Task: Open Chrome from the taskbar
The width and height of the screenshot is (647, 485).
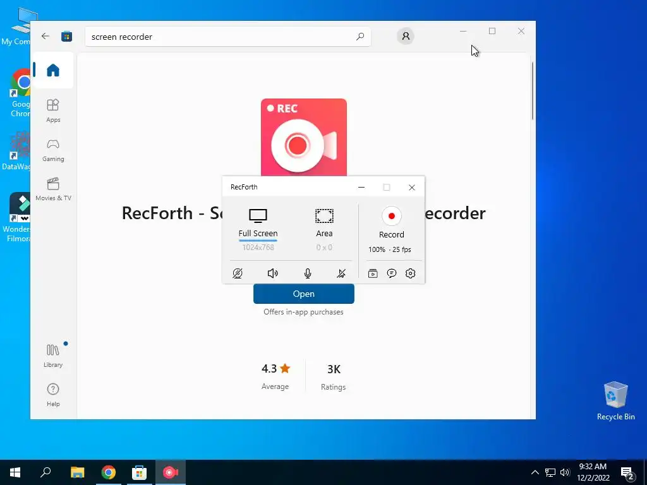Action: [108, 472]
